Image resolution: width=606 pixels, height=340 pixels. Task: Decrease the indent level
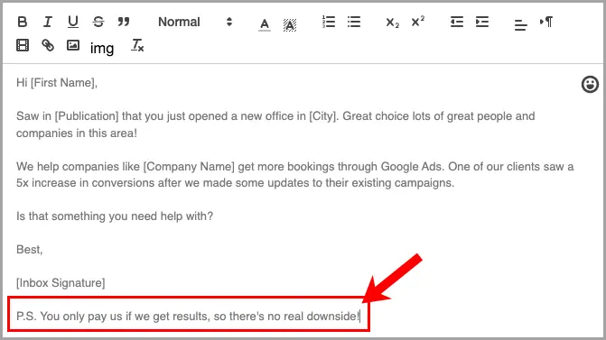tap(457, 22)
